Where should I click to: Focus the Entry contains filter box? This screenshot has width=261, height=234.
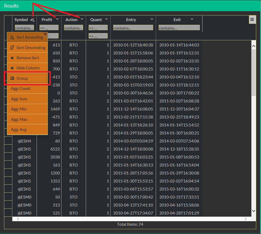pos(133,27)
